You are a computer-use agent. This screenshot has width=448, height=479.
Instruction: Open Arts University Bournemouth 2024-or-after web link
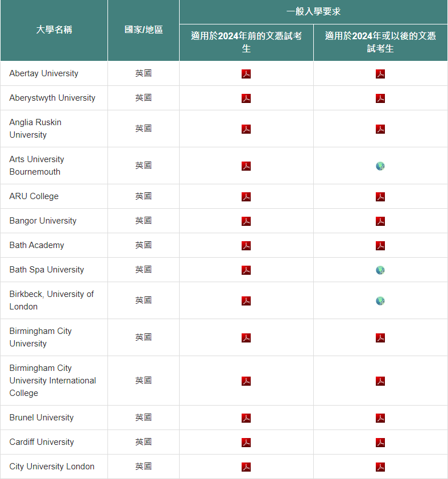(380, 166)
